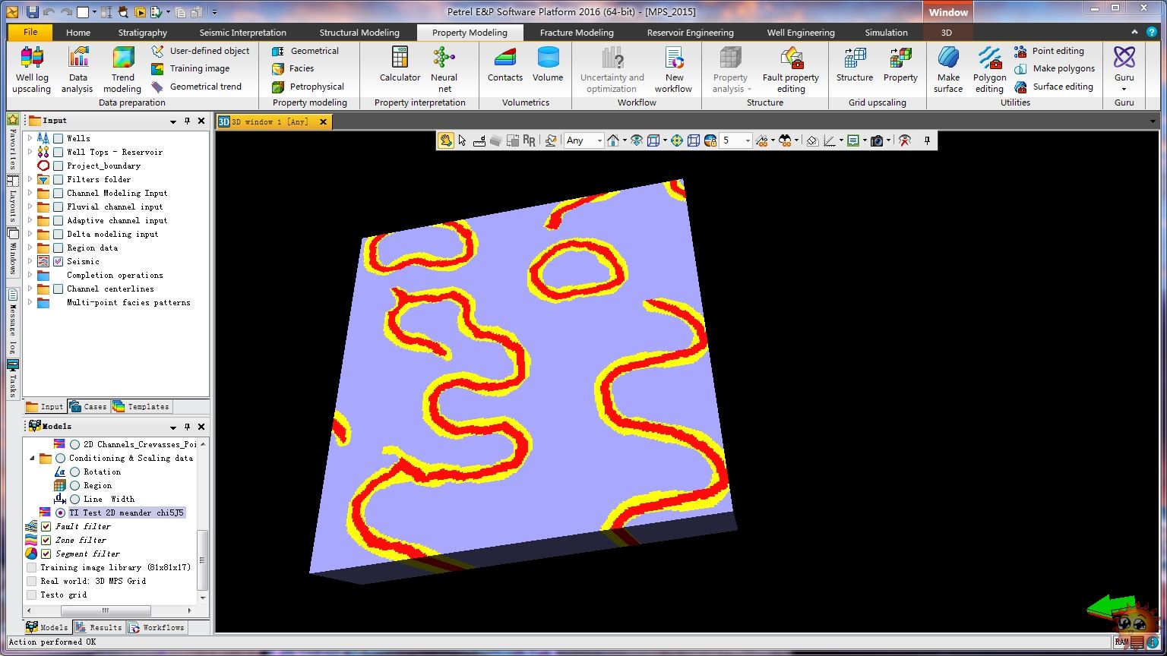The width and height of the screenshot is (1167, 656).
Task: Click the target zoom icon in 3D toolbar
Action: pos(676,140)
